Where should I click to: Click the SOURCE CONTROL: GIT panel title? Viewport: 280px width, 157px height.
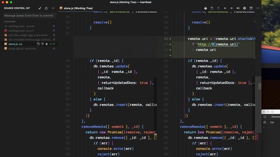[17, 8]
